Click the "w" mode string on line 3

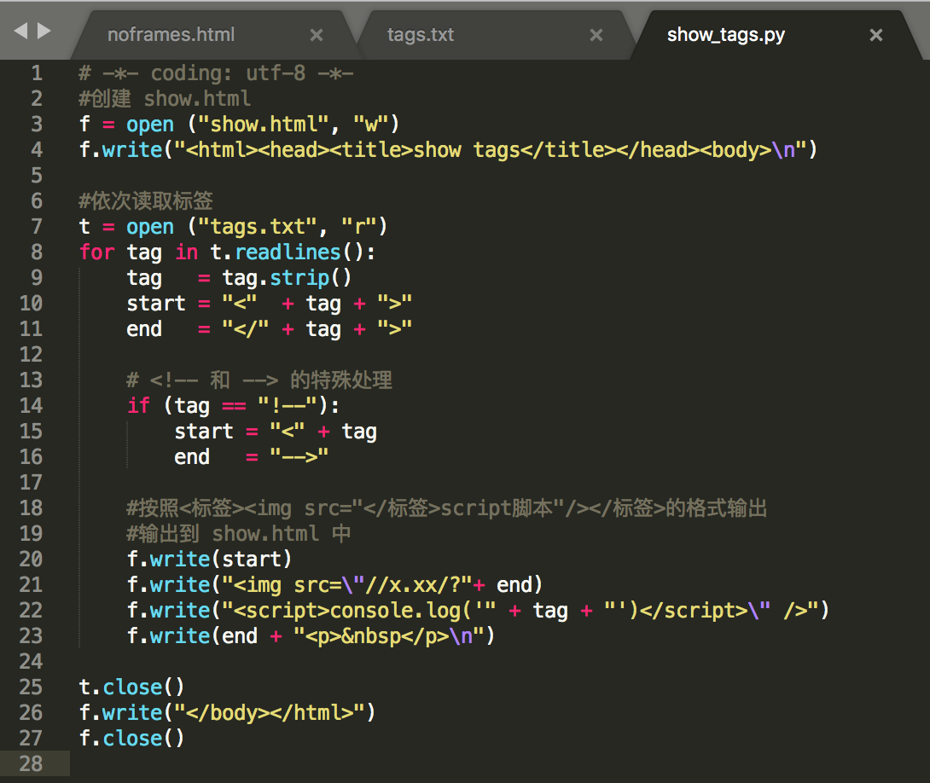[370, 125]
